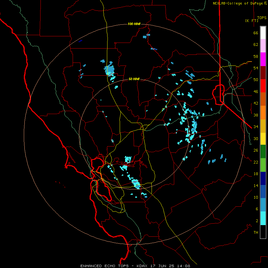Click the ENHANCED ECHO TOPS caption text
The width and height of the screenshot is (268, 268).
(105, 266)
